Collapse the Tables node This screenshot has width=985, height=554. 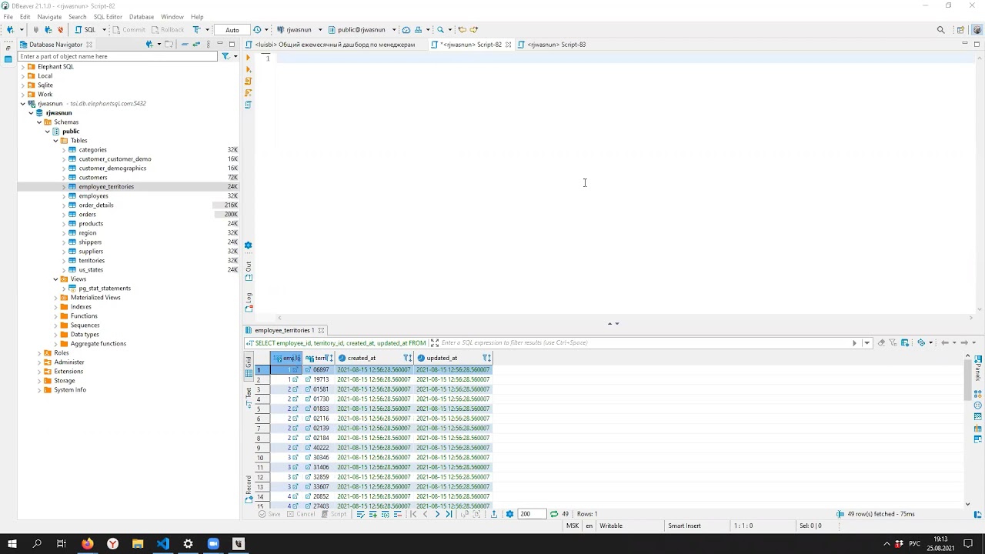[x=55, y=141]
